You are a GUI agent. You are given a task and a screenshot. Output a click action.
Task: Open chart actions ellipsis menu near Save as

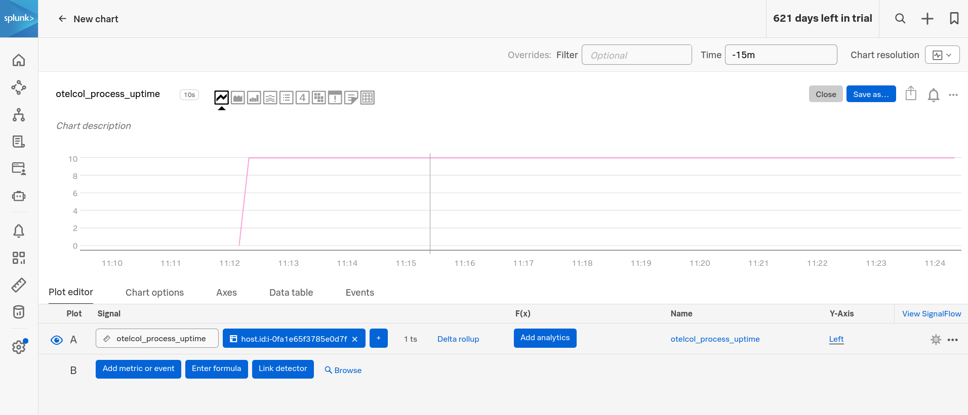pyautogui.click(x=953, y=95)
